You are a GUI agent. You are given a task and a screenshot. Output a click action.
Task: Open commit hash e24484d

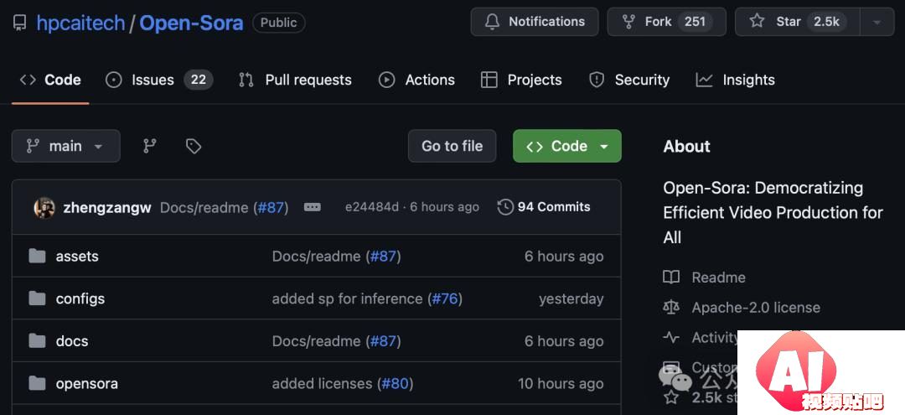click(x=372, y=207)
